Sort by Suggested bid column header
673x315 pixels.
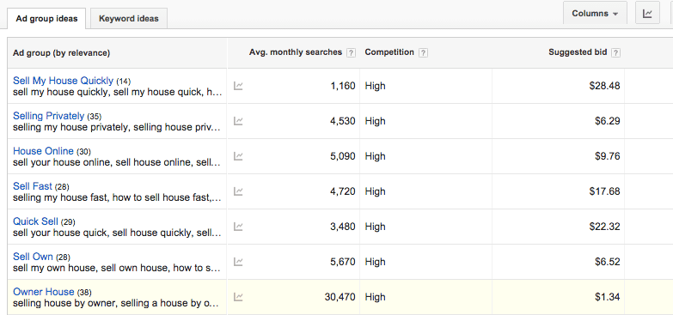click(578, 52)
